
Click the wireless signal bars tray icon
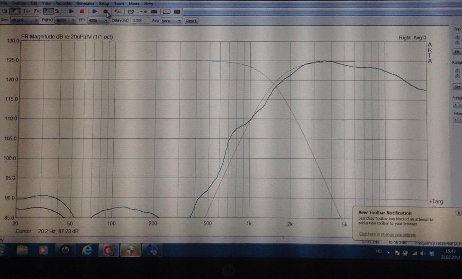pos(414,253)
